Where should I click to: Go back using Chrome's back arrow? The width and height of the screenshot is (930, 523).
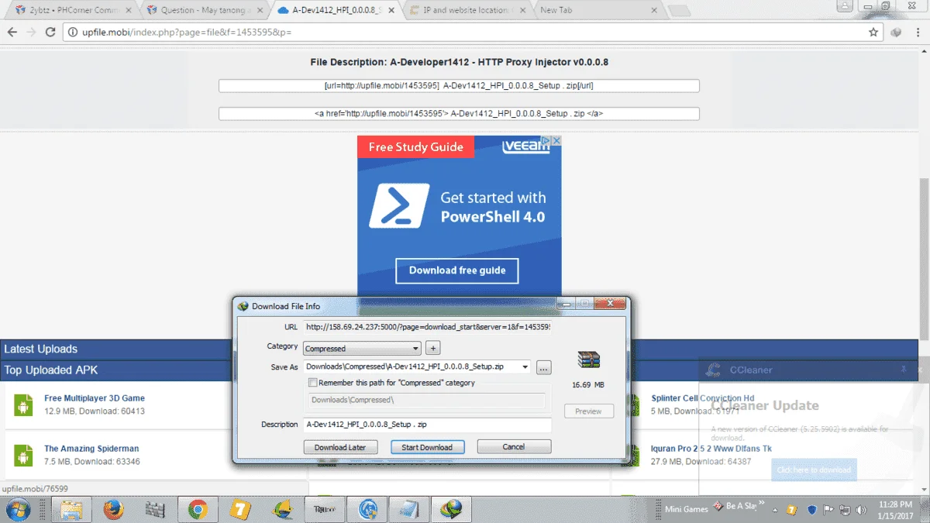[x=12, y=33]
